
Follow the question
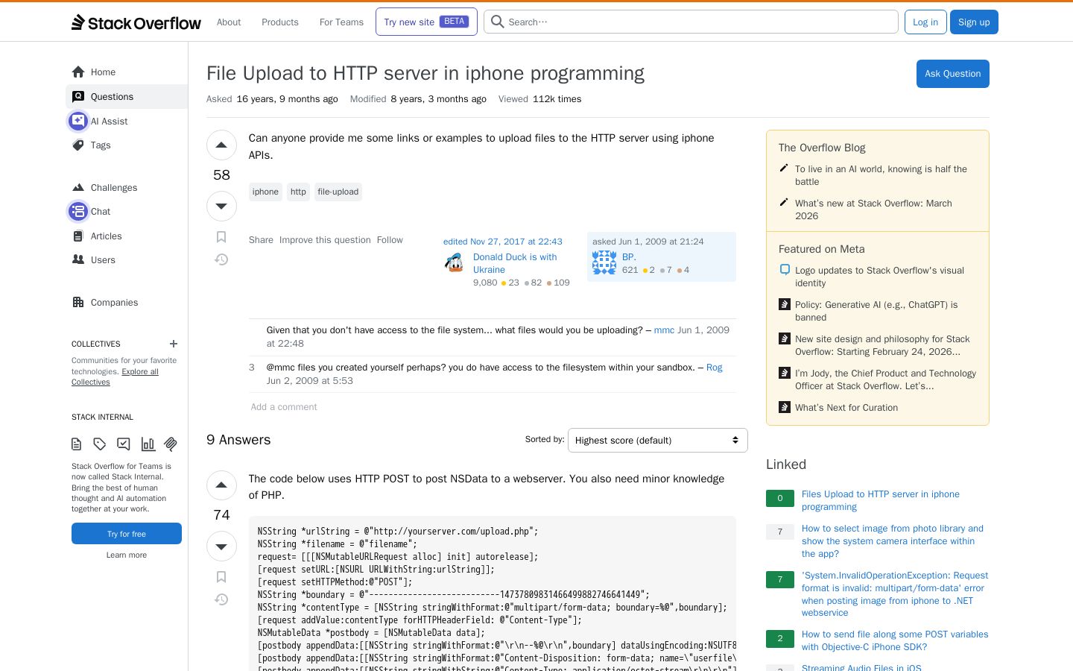[390, 240]
